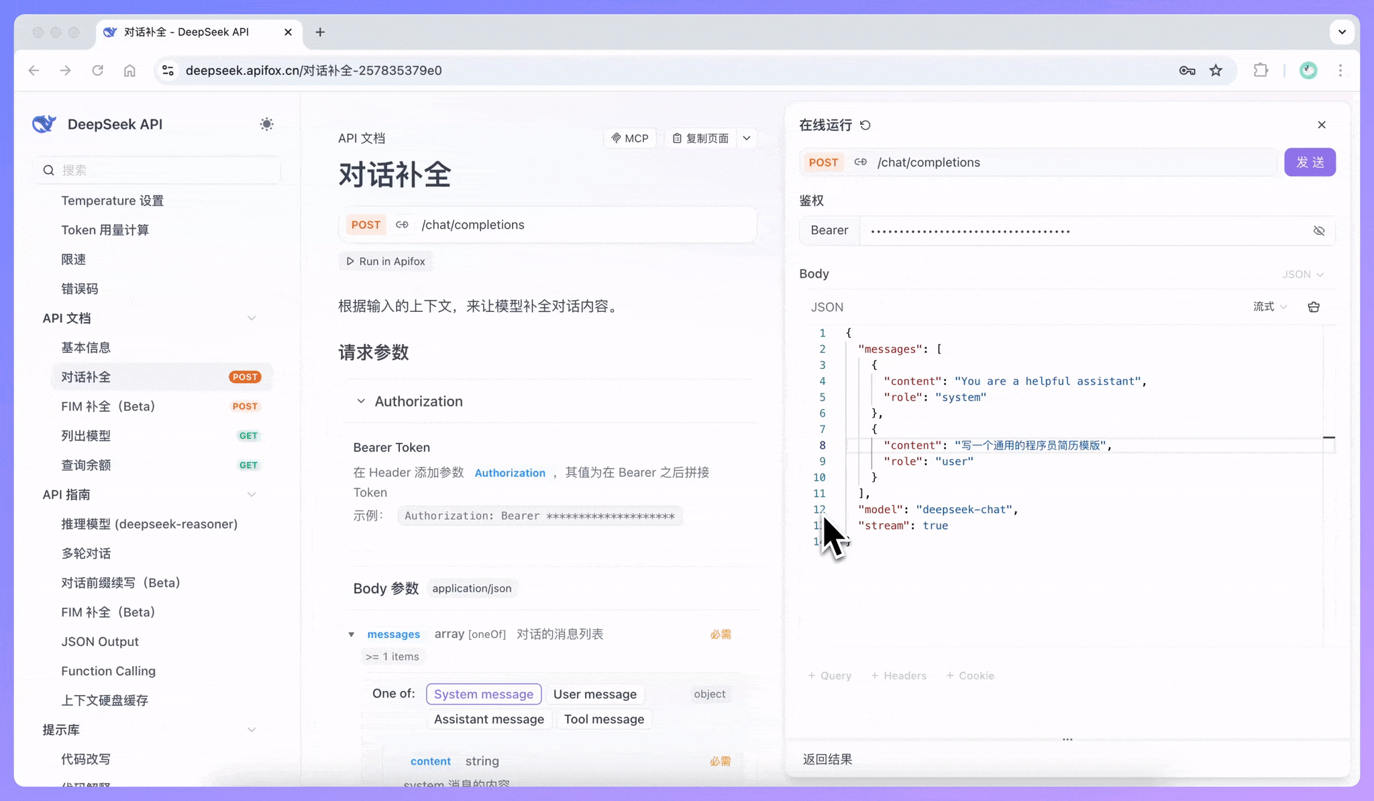Click Run in Apifox

386,262
